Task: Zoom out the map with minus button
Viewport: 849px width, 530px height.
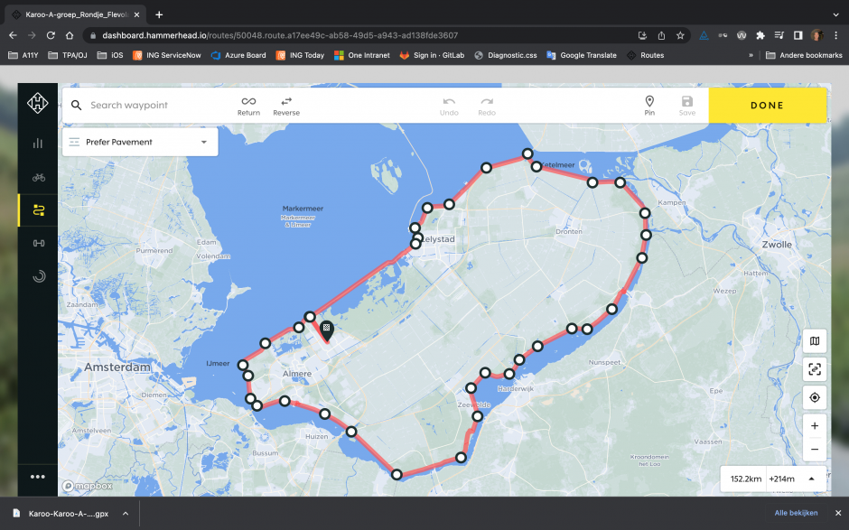Action: [815, 449]
